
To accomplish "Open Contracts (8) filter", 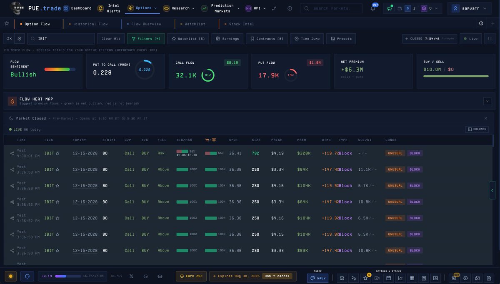I will (267, 39).
